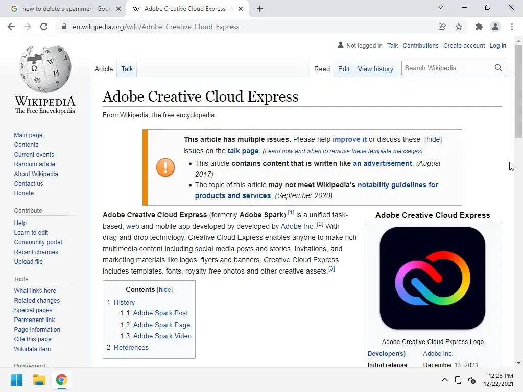Open the article Talk tab
Viewport: 523px width, 392px height.
click(x=127, y=69)
